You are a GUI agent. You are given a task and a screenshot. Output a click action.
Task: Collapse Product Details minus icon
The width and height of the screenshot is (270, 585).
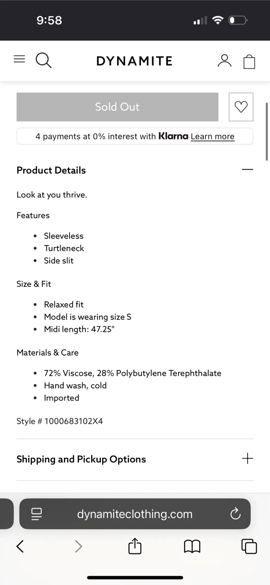pos(247,169)
